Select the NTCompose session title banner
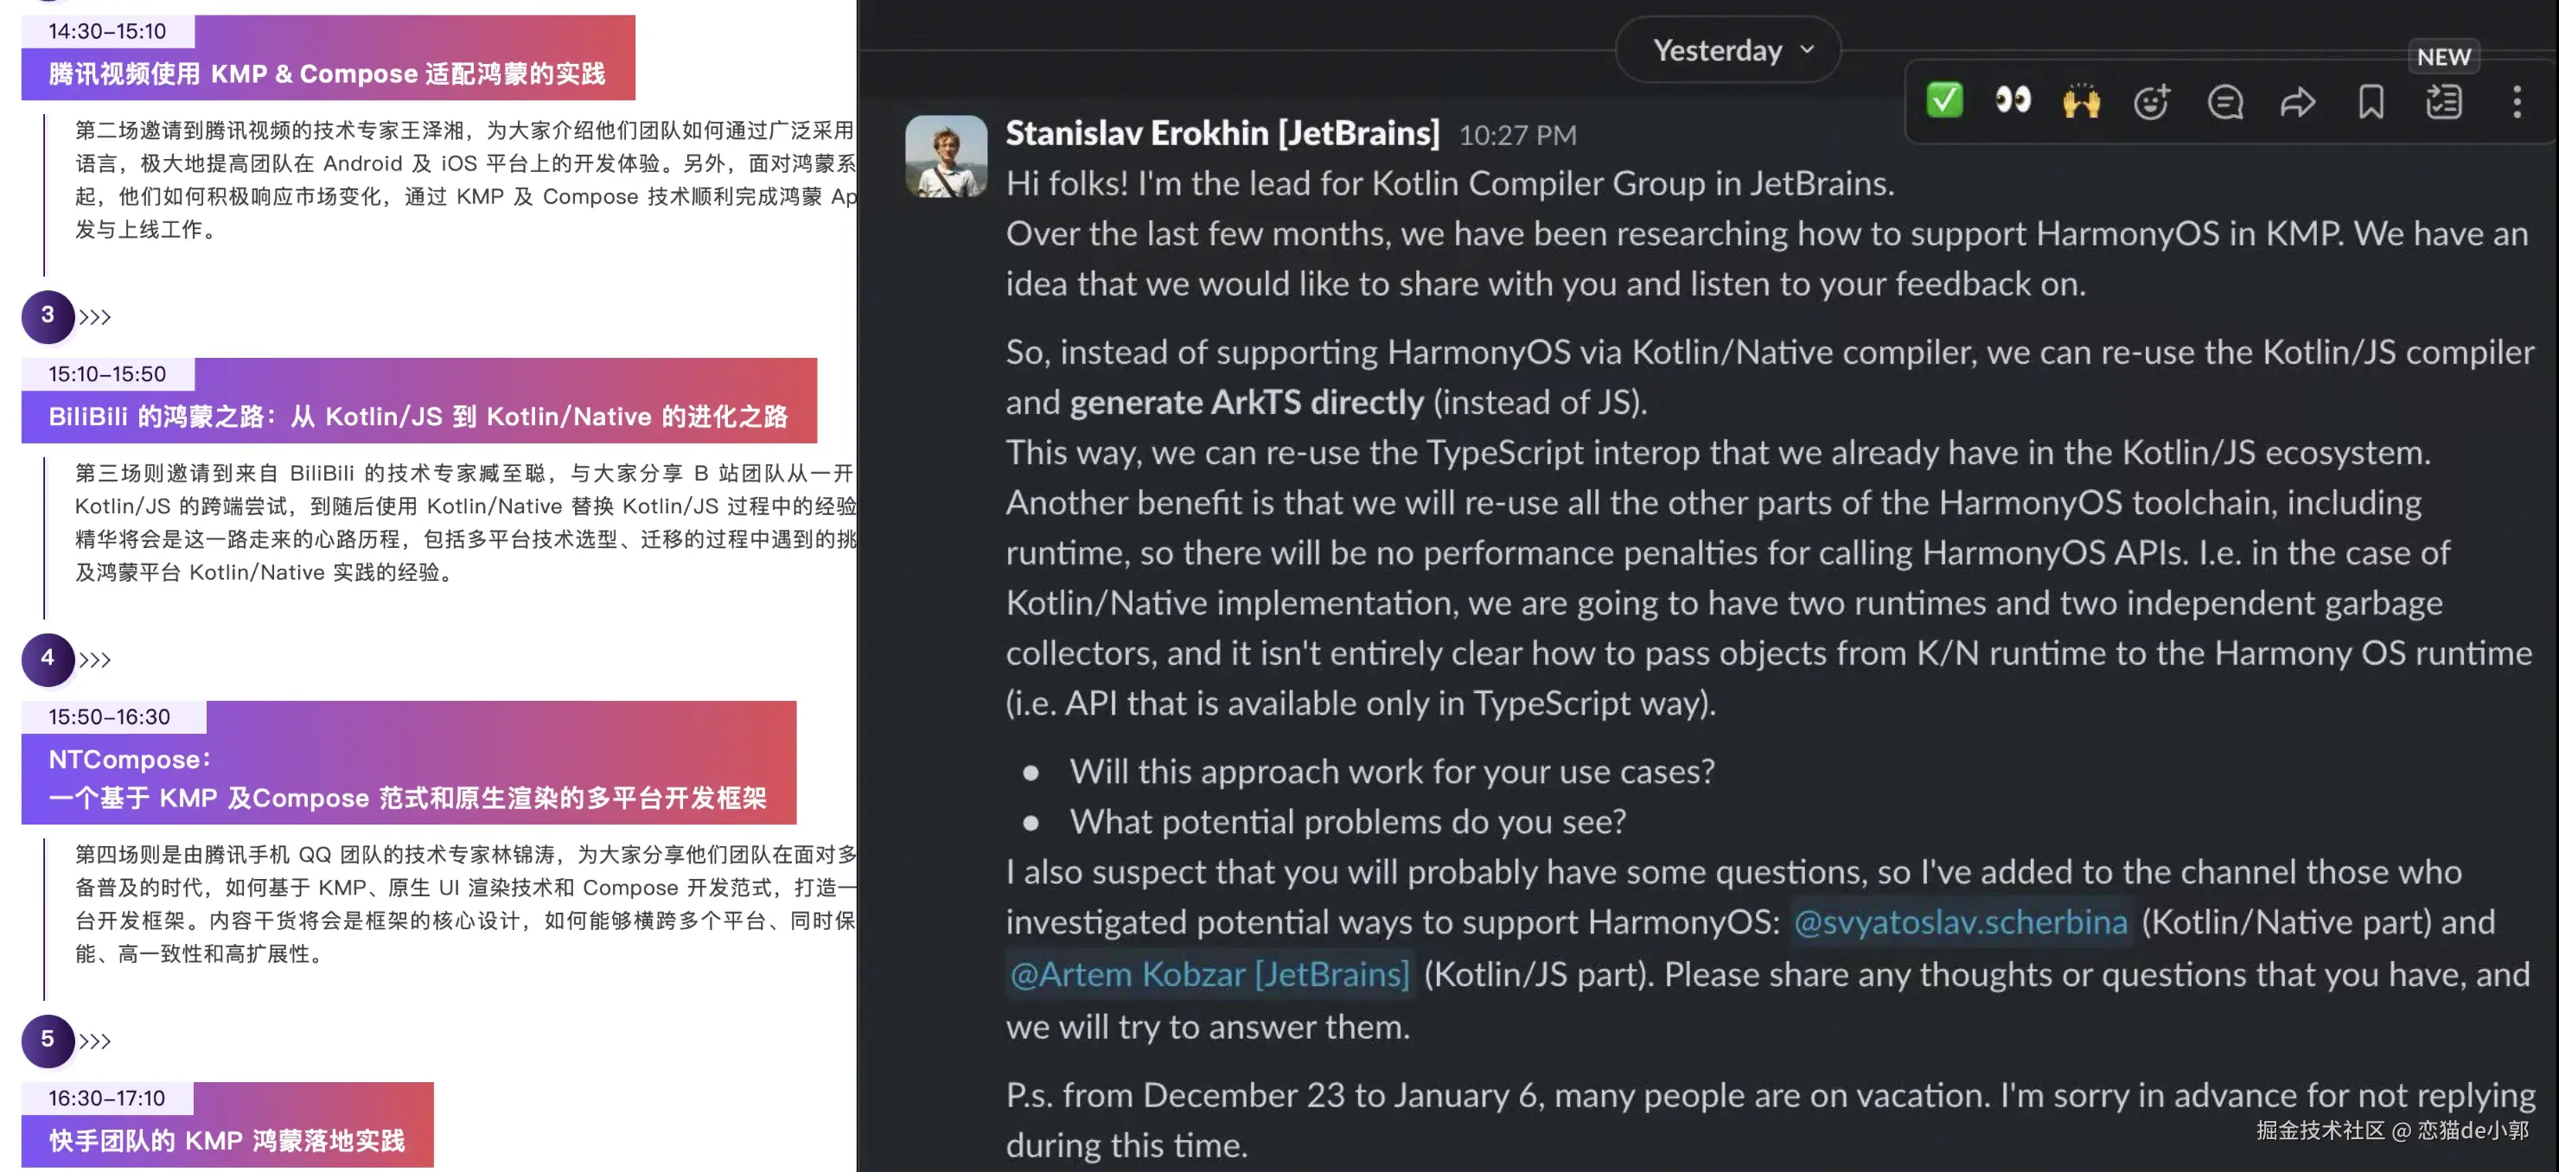 click(408, 779)
